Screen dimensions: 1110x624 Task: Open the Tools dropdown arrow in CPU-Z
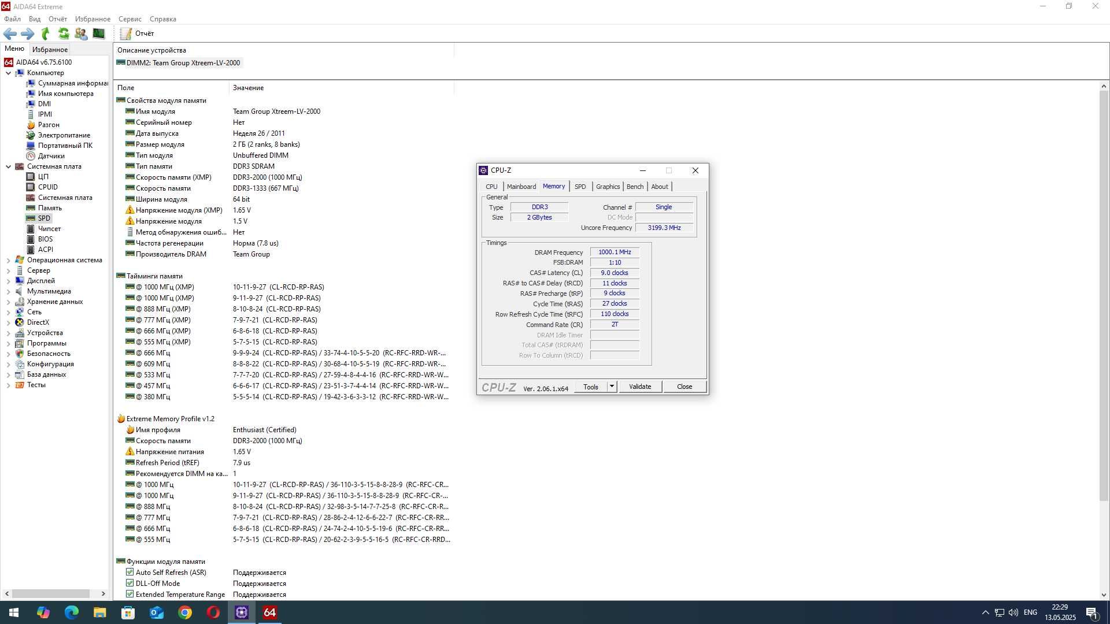click(x=612, y=387)
